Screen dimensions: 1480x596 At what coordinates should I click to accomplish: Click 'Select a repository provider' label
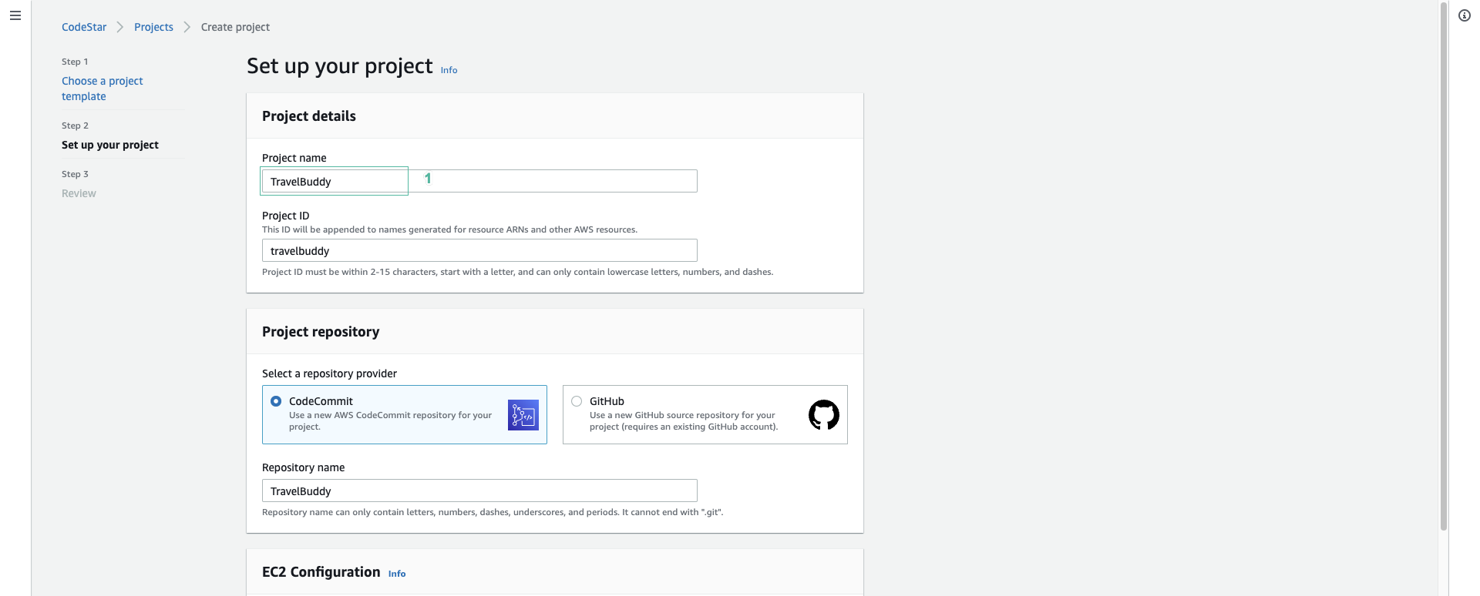[x=329, y=373]
